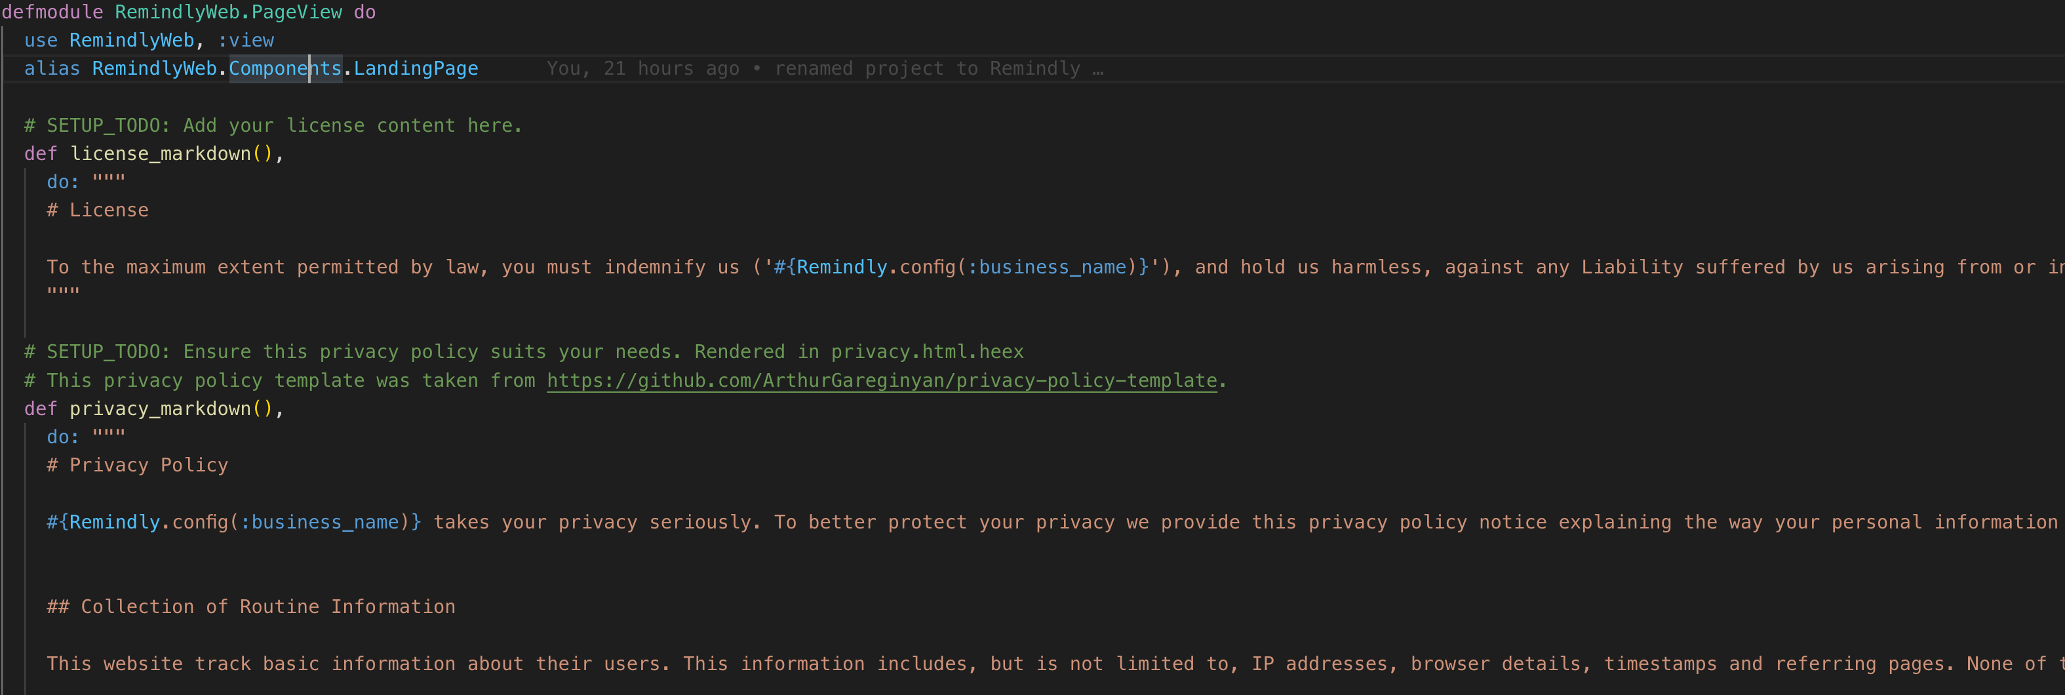
Task: Click 'RemindlyWeb.PageView' module name
Action: 229,12
